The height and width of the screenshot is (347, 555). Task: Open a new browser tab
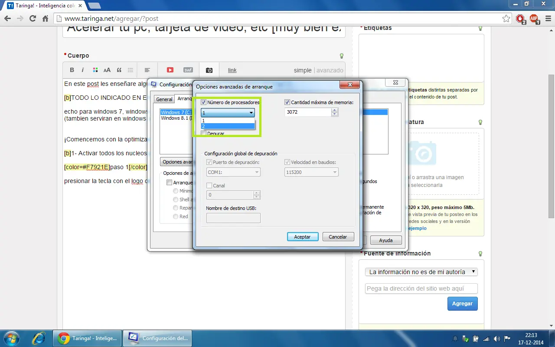tap(95, 6)
